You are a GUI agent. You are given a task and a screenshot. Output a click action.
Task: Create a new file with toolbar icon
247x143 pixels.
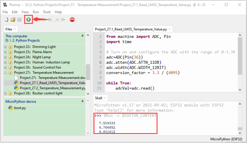coord(6,20)
